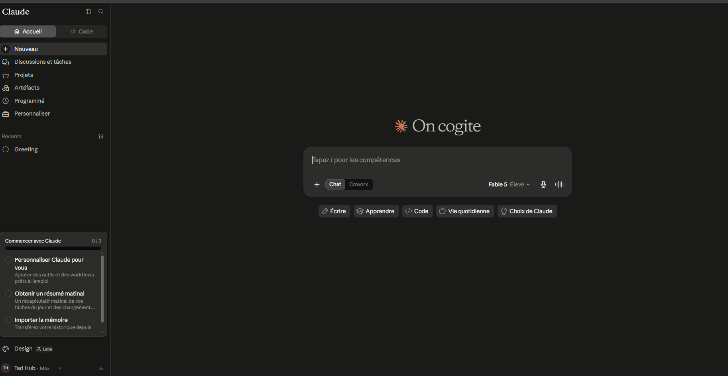Open the Greeting conversation
Screen dimensions: 728x376
[53, 149]
